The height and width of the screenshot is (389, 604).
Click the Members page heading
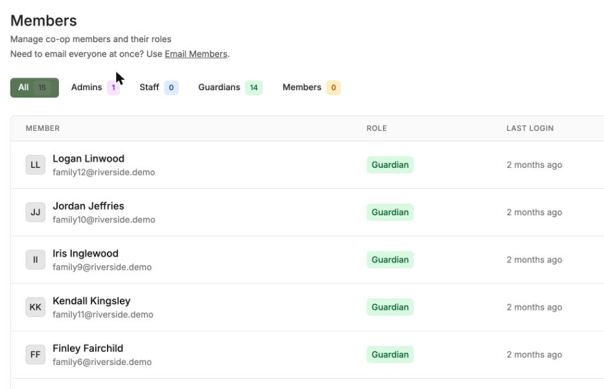[x=43, y=21]
